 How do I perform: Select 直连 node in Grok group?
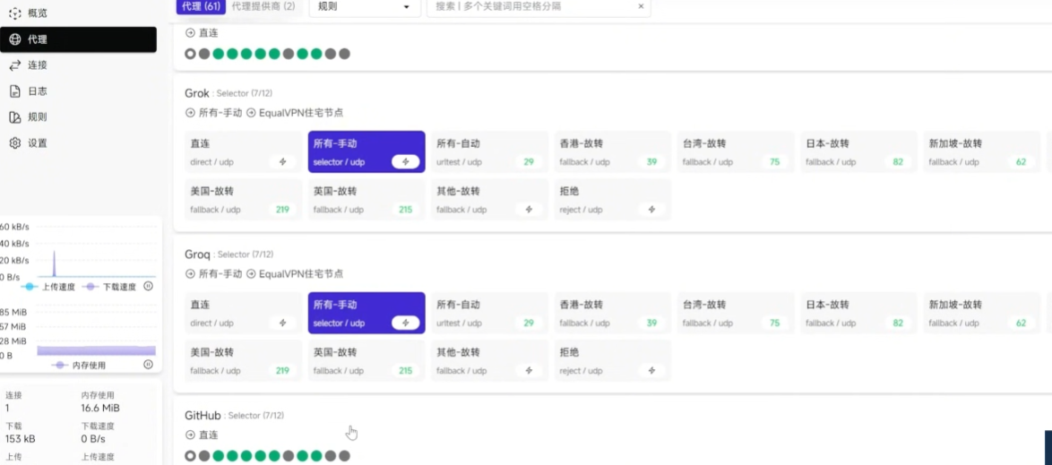pyautogui.click(x=243, y=151)
